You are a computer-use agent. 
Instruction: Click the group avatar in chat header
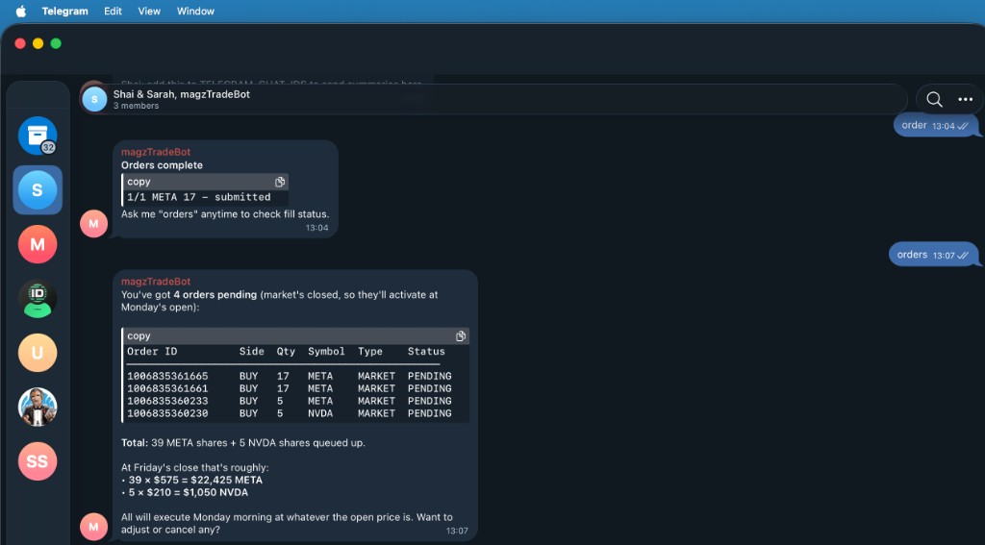coord(95,99)
